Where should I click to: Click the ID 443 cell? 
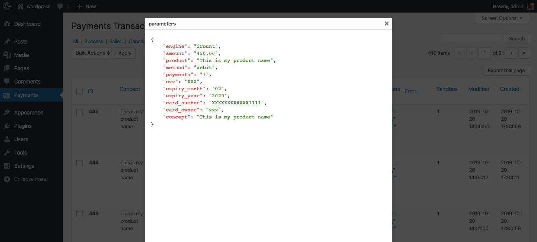coord(94,214)
